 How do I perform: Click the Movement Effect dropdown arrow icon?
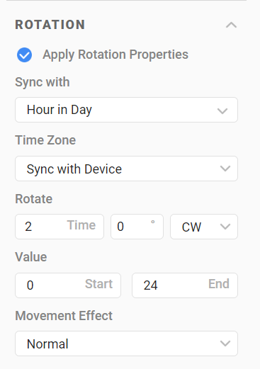(225, 344)
